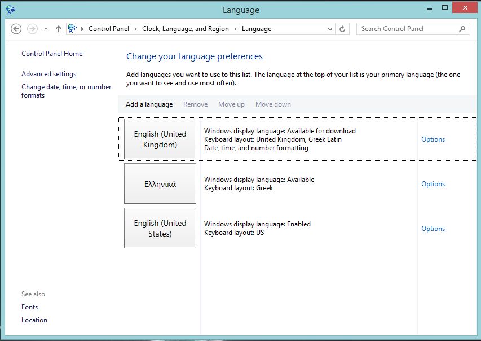Select Control Panel breadcrumb
The image size is (481, 341).
109,29
